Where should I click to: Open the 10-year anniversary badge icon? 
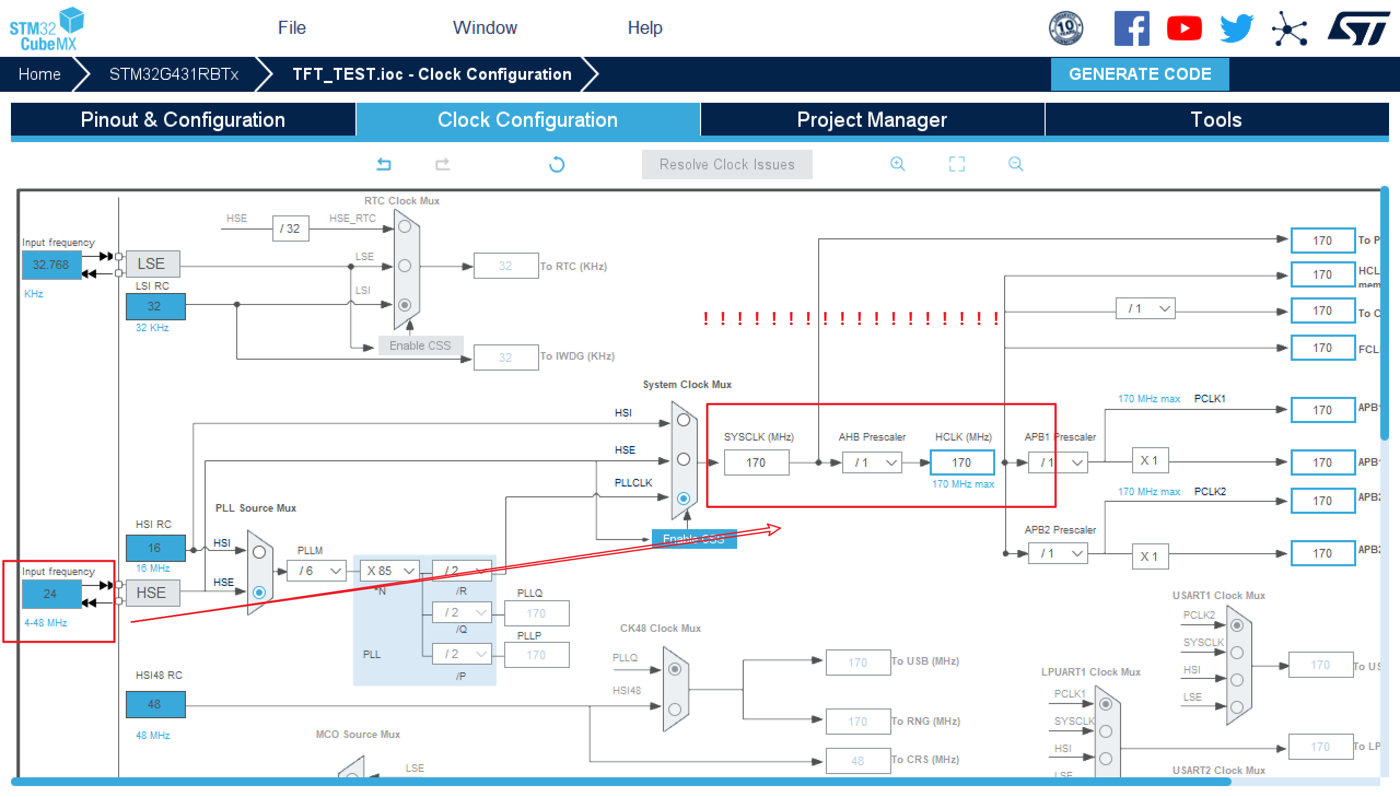tap(1065, 28)
